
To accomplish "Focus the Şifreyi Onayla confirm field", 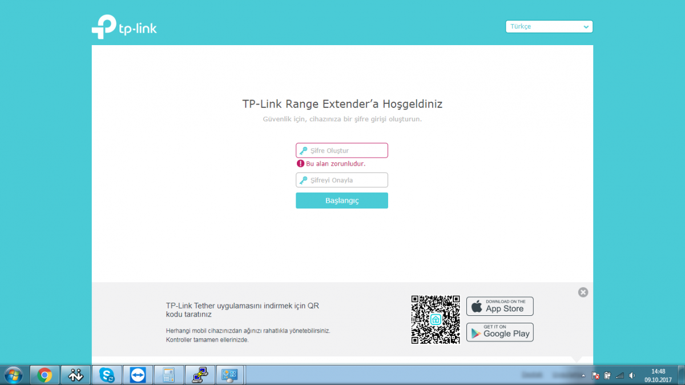I will [x=342, y=180].
